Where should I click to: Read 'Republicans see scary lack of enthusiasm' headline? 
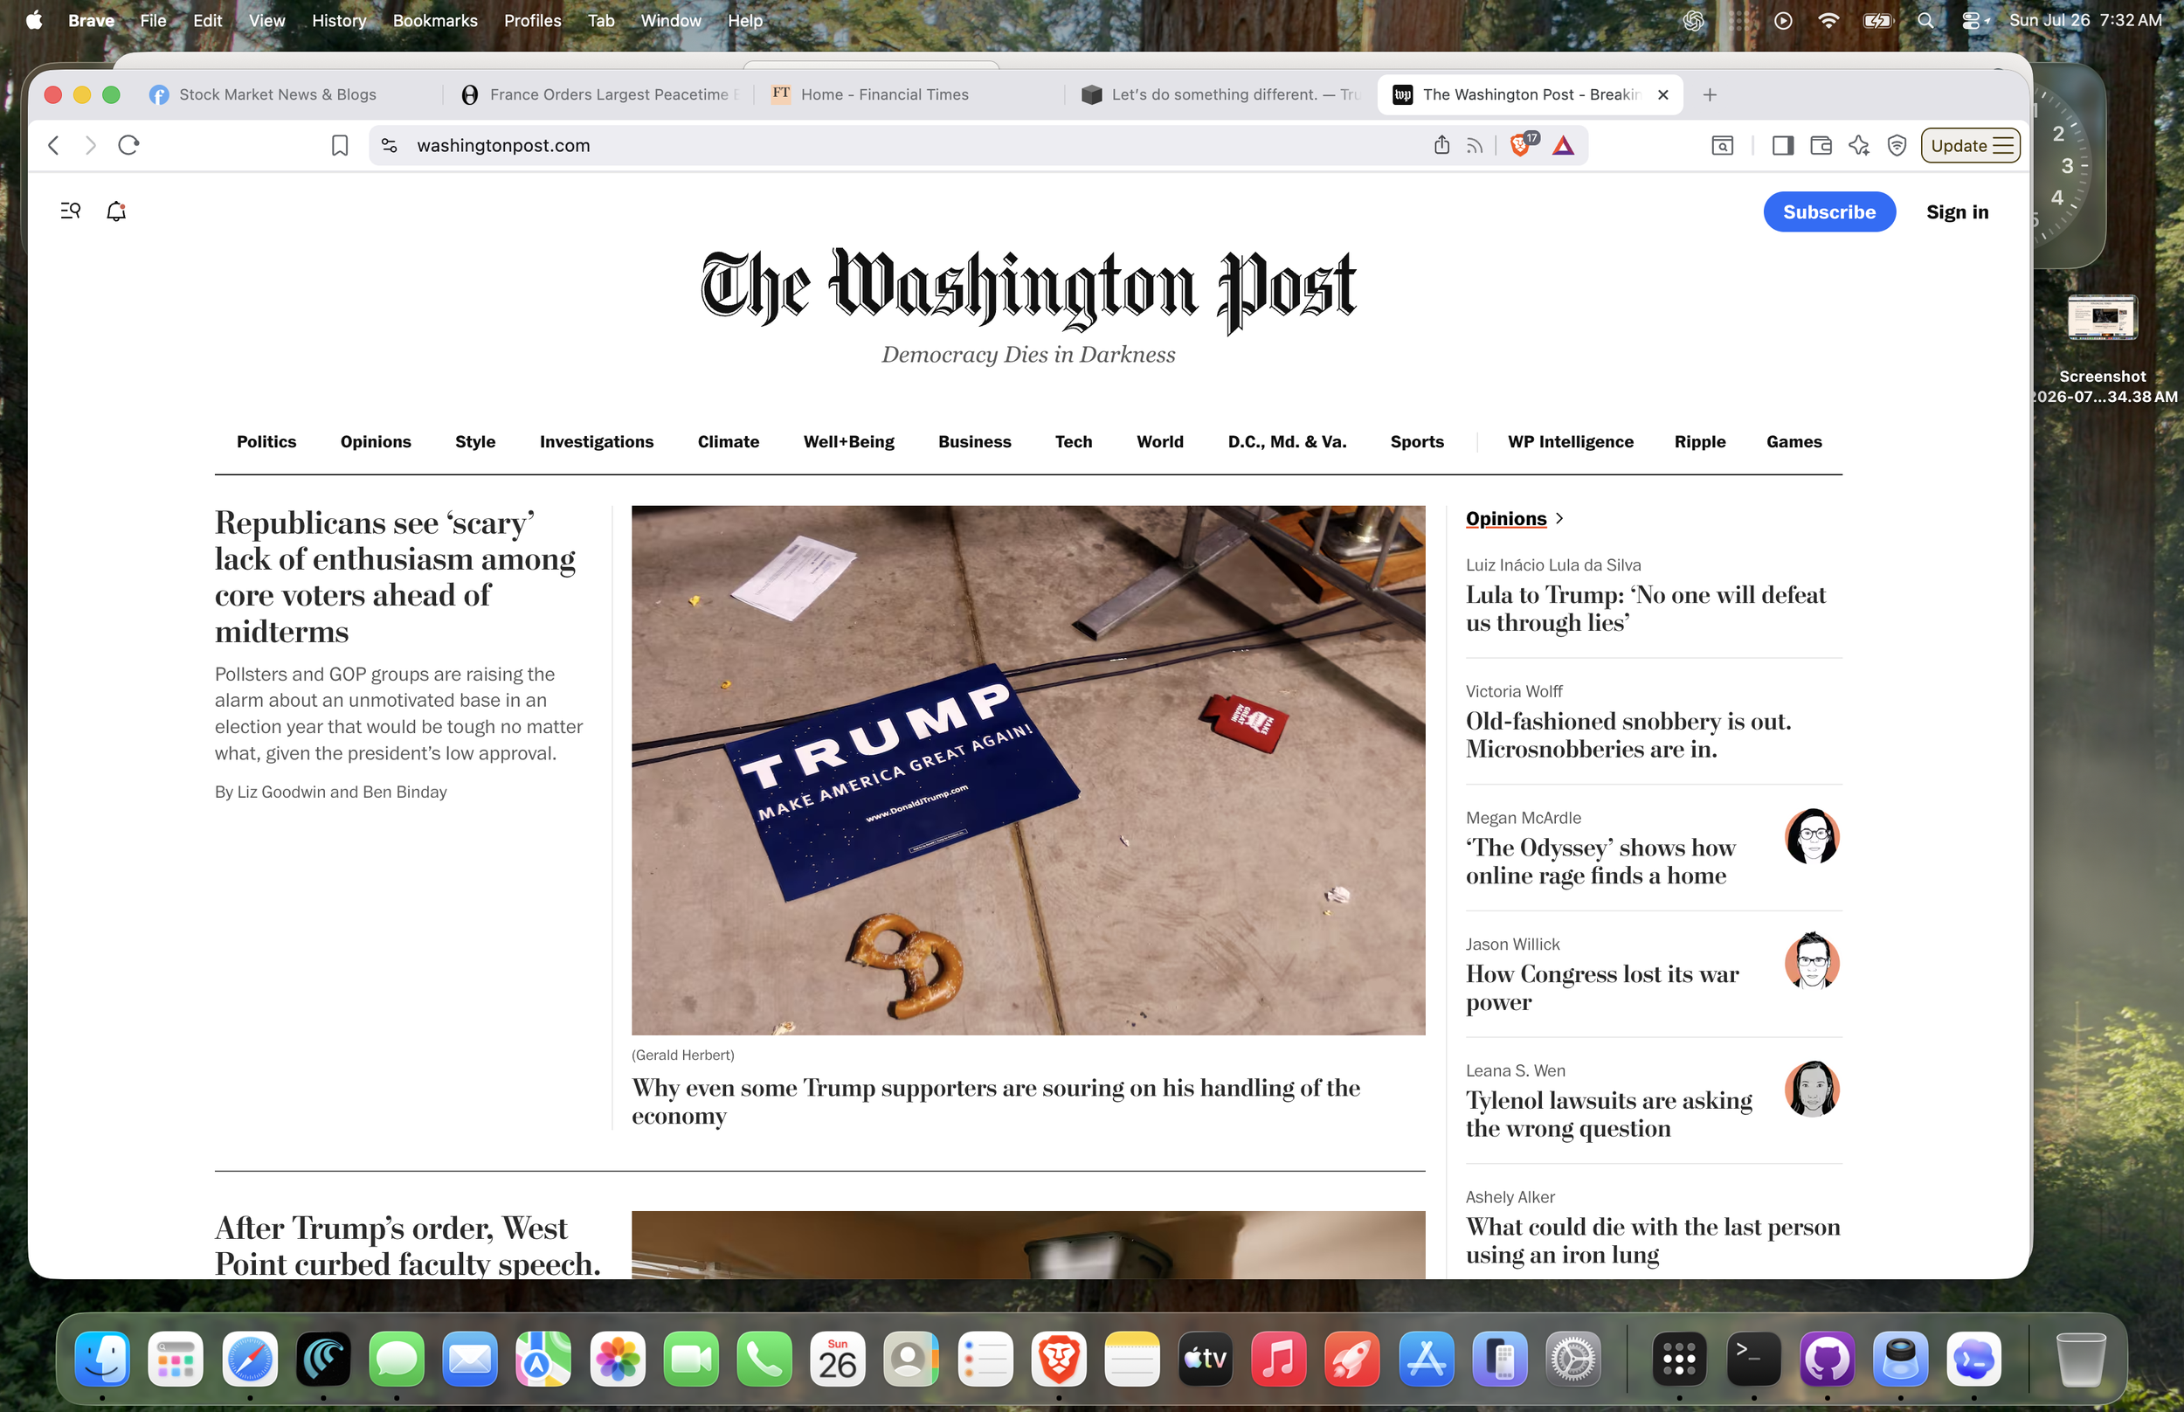coord(395,577)
